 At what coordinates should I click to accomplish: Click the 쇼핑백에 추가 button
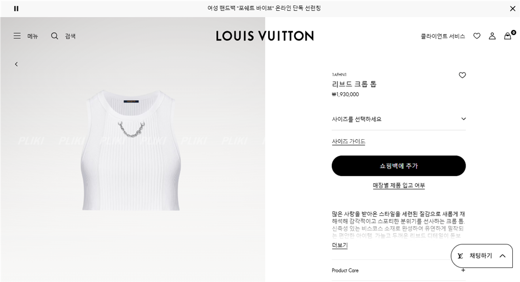(x=399, y=166)
